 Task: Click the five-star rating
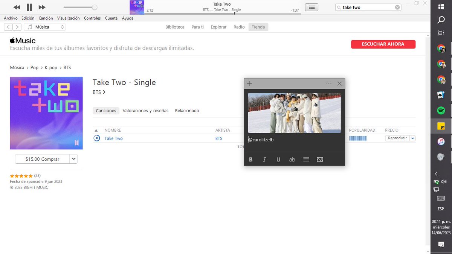[x=21, y=176]
